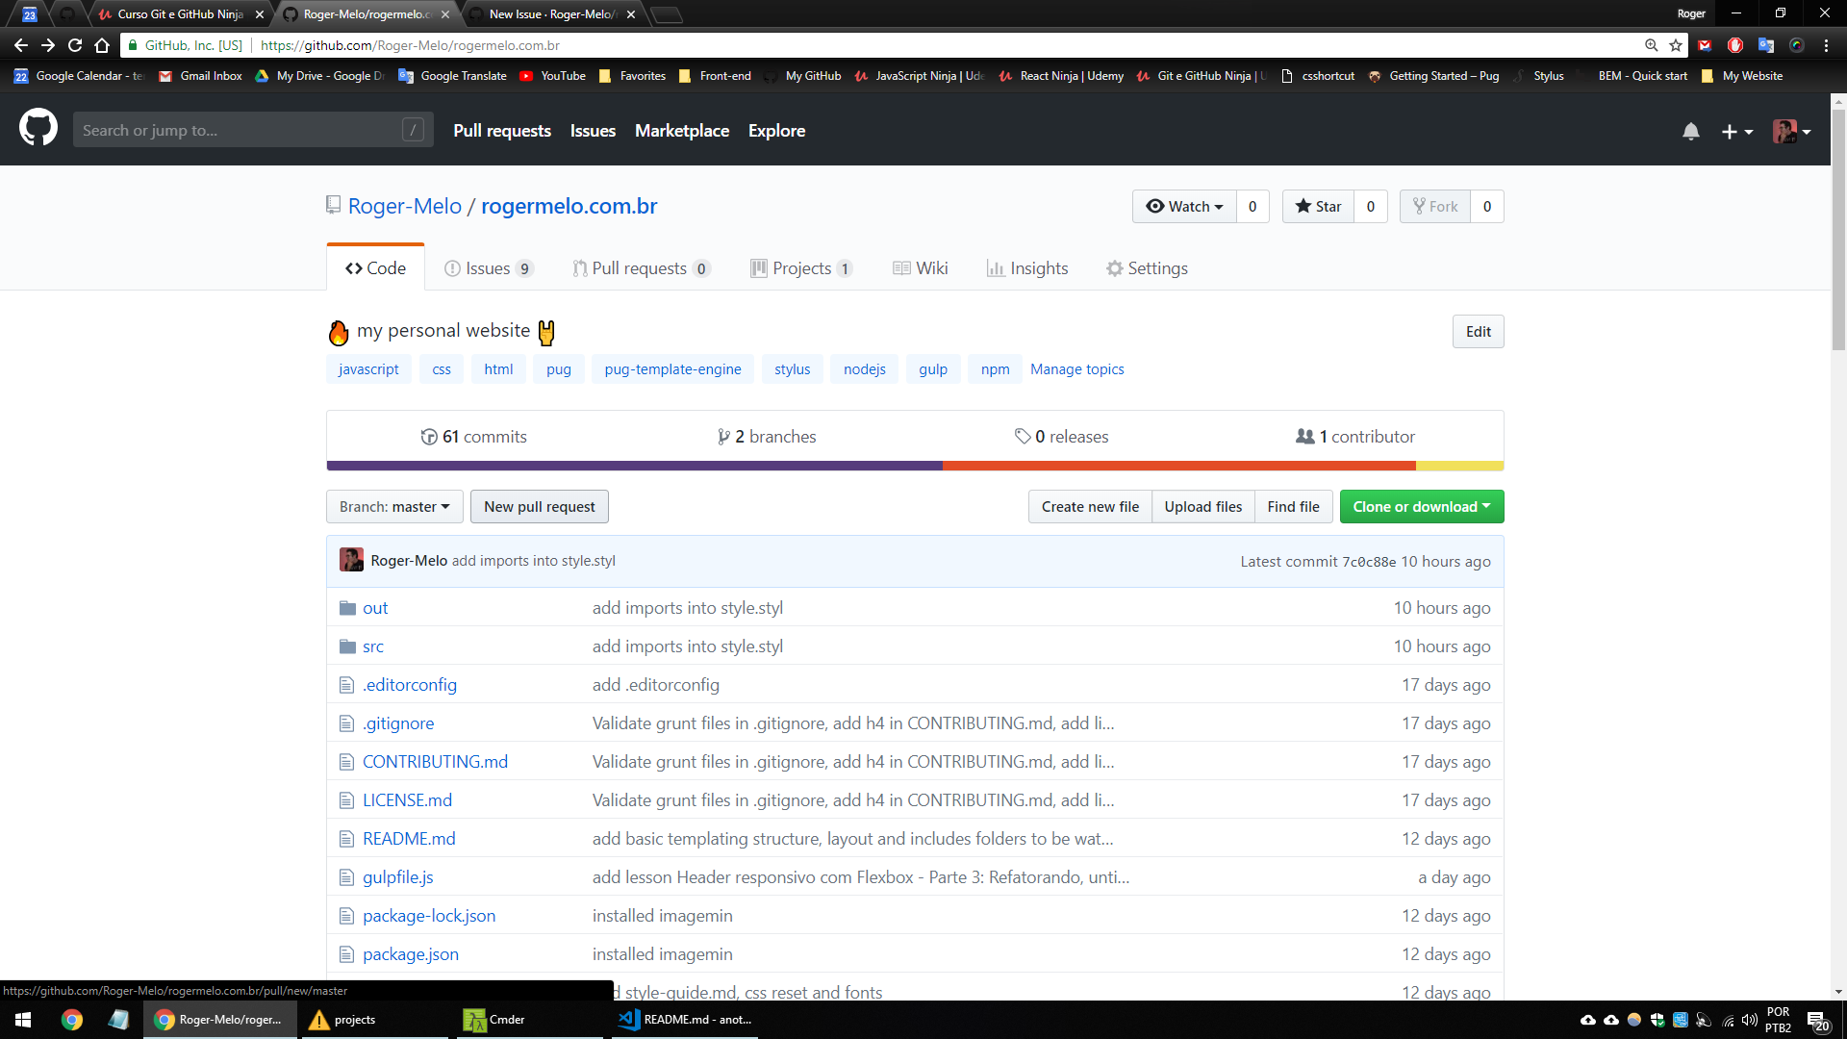Open the user avatar menu

[1792, 131]
